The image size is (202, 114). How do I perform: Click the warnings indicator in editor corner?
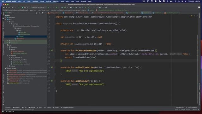click(192, 16)
